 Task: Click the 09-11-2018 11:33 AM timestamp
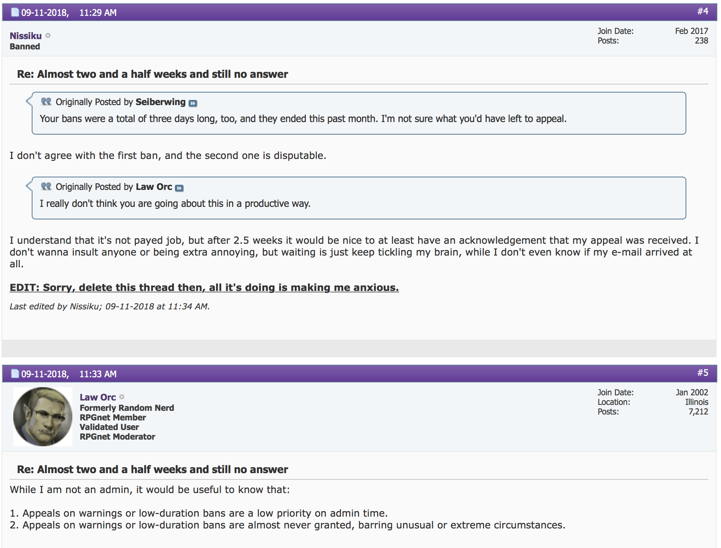click(69, 374)
